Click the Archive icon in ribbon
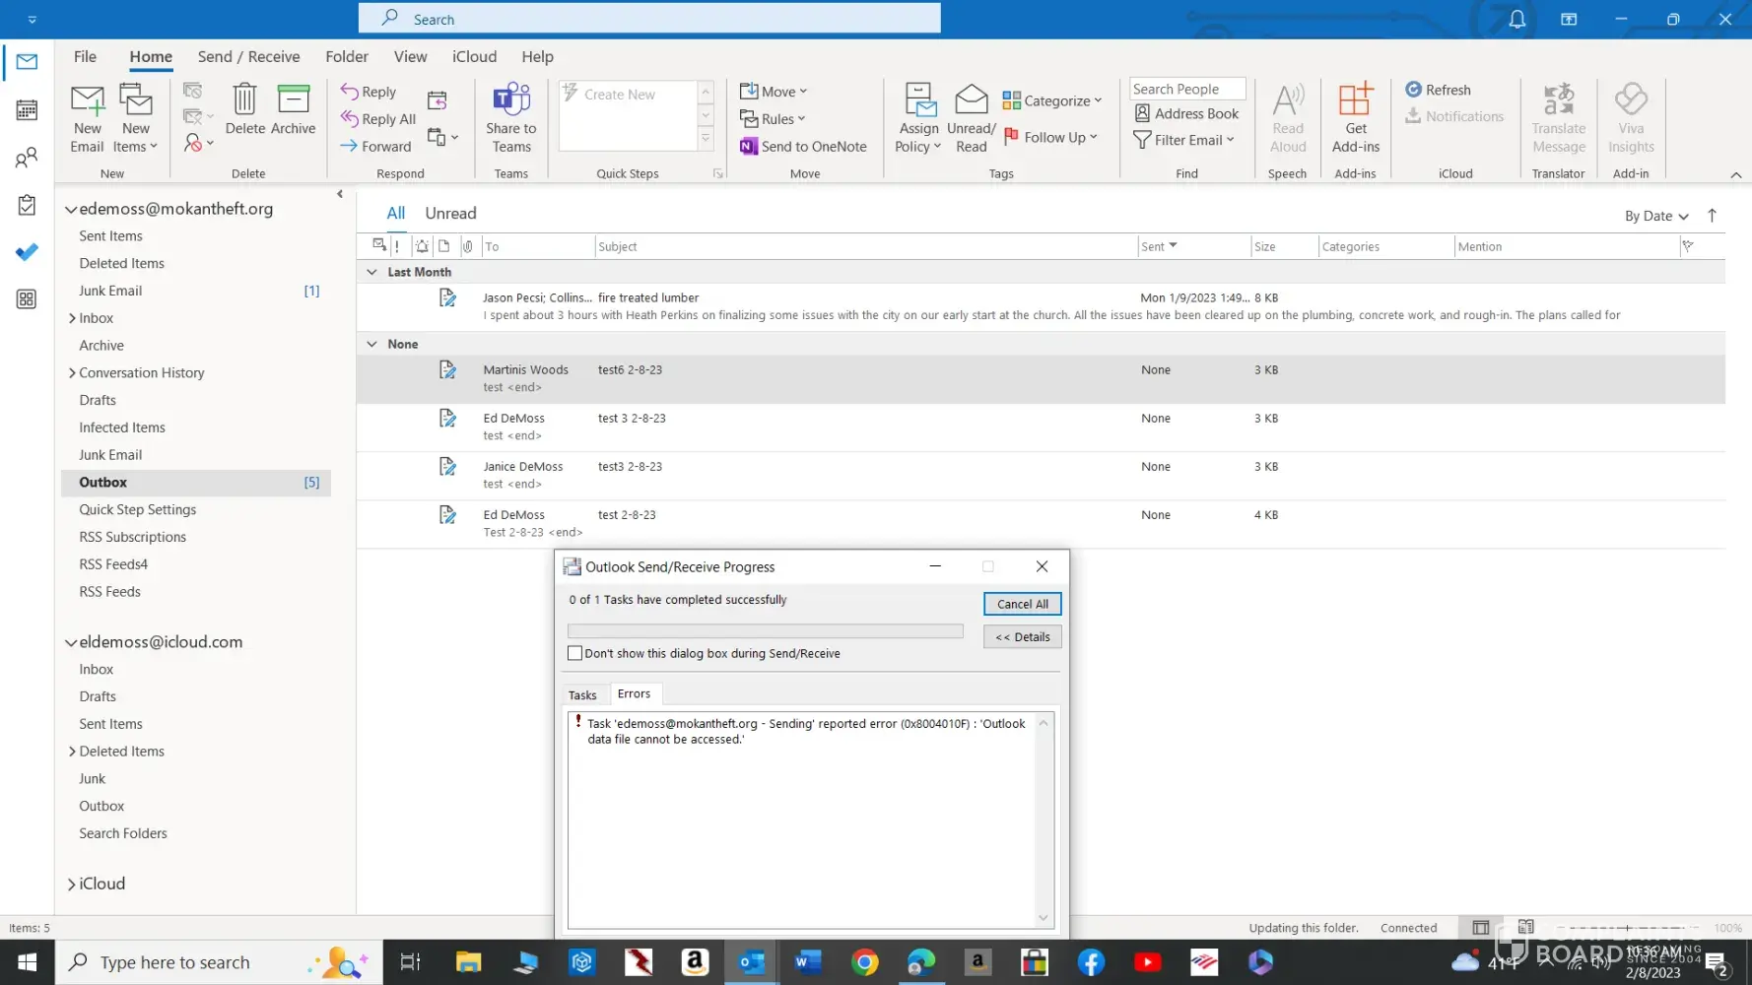Screen dimensions: 1752x985 coord(293,101)
